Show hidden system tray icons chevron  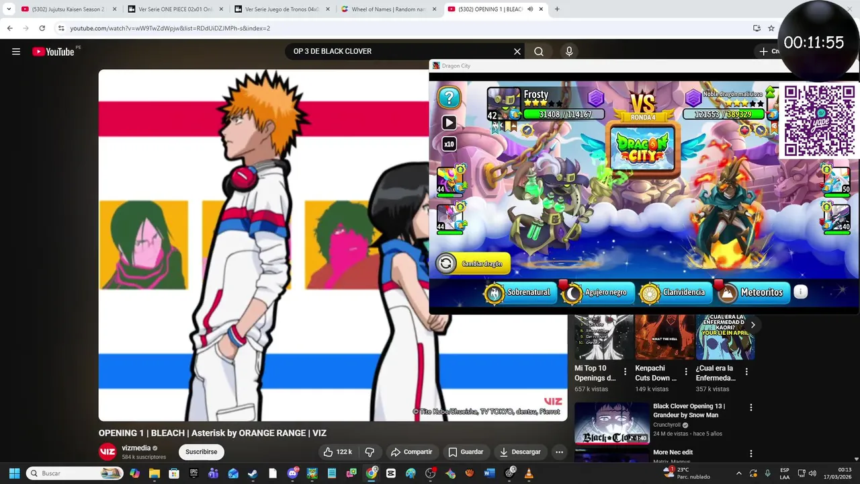pos(739,473)
